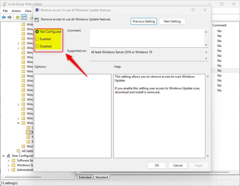Click the Local Group Policy Editor title icon
The width and height of the screenshot is (240, 186).
pos(4,4)
